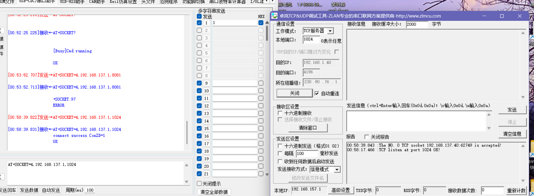
Task: Focus the text field of row 1
Action: point(235,23)
